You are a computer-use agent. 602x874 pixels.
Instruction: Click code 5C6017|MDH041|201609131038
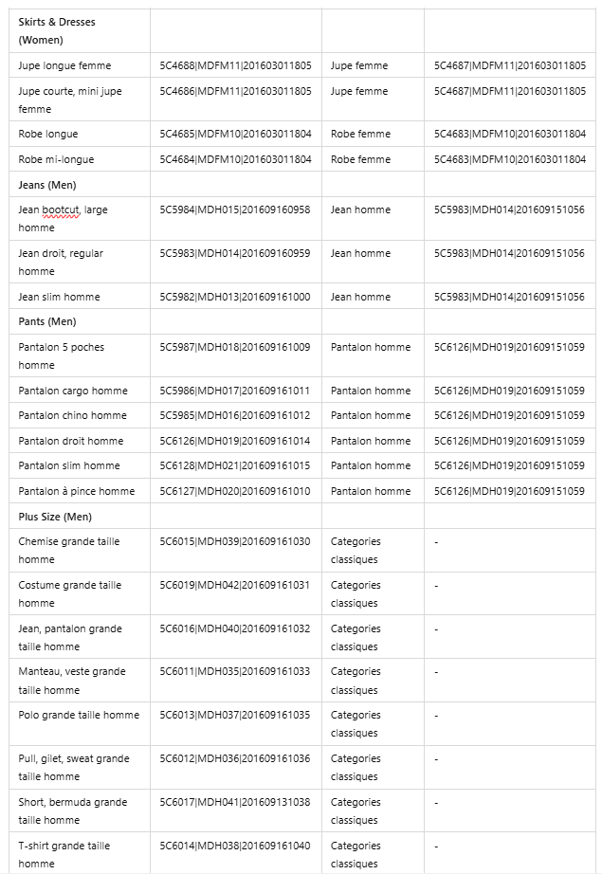(235, 802)
